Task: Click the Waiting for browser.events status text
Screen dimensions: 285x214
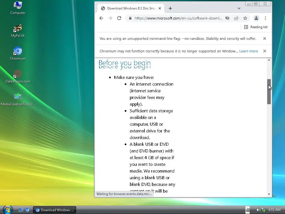Action: pos(124,194)
